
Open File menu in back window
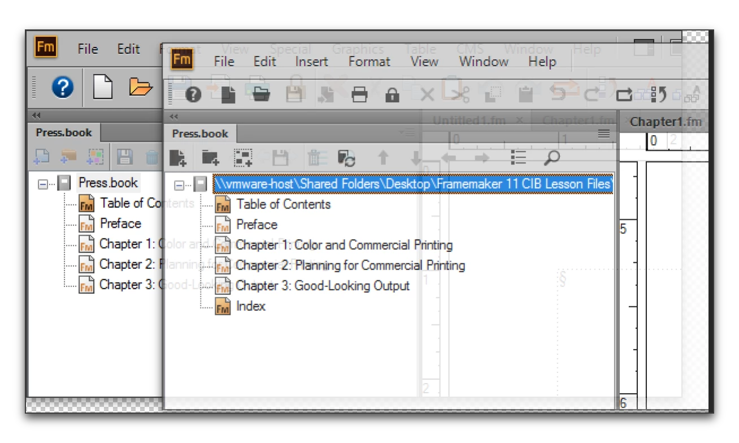[x=88, y=49]
